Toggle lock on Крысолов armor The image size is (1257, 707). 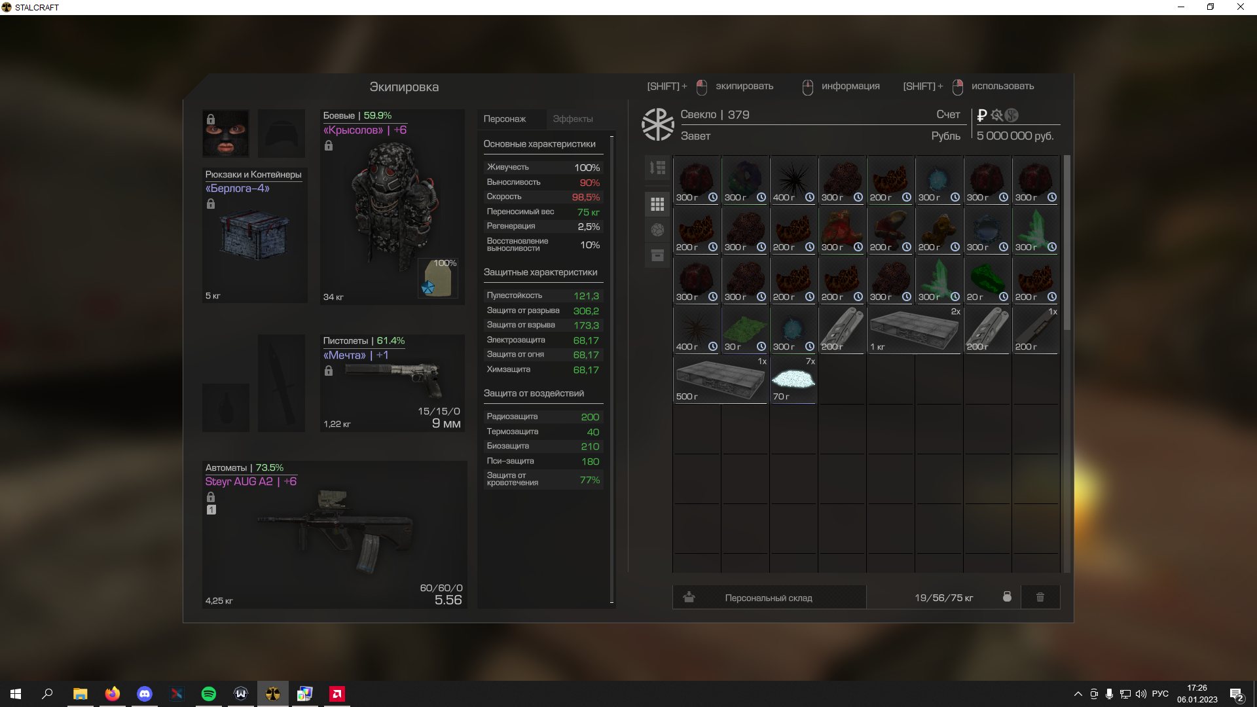click(x=329, y=145)
